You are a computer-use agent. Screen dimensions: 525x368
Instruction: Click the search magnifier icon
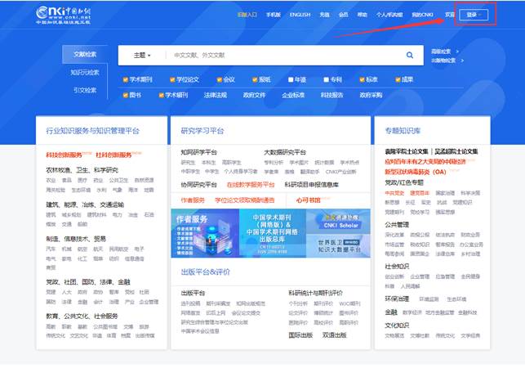(x=410, y=55)
